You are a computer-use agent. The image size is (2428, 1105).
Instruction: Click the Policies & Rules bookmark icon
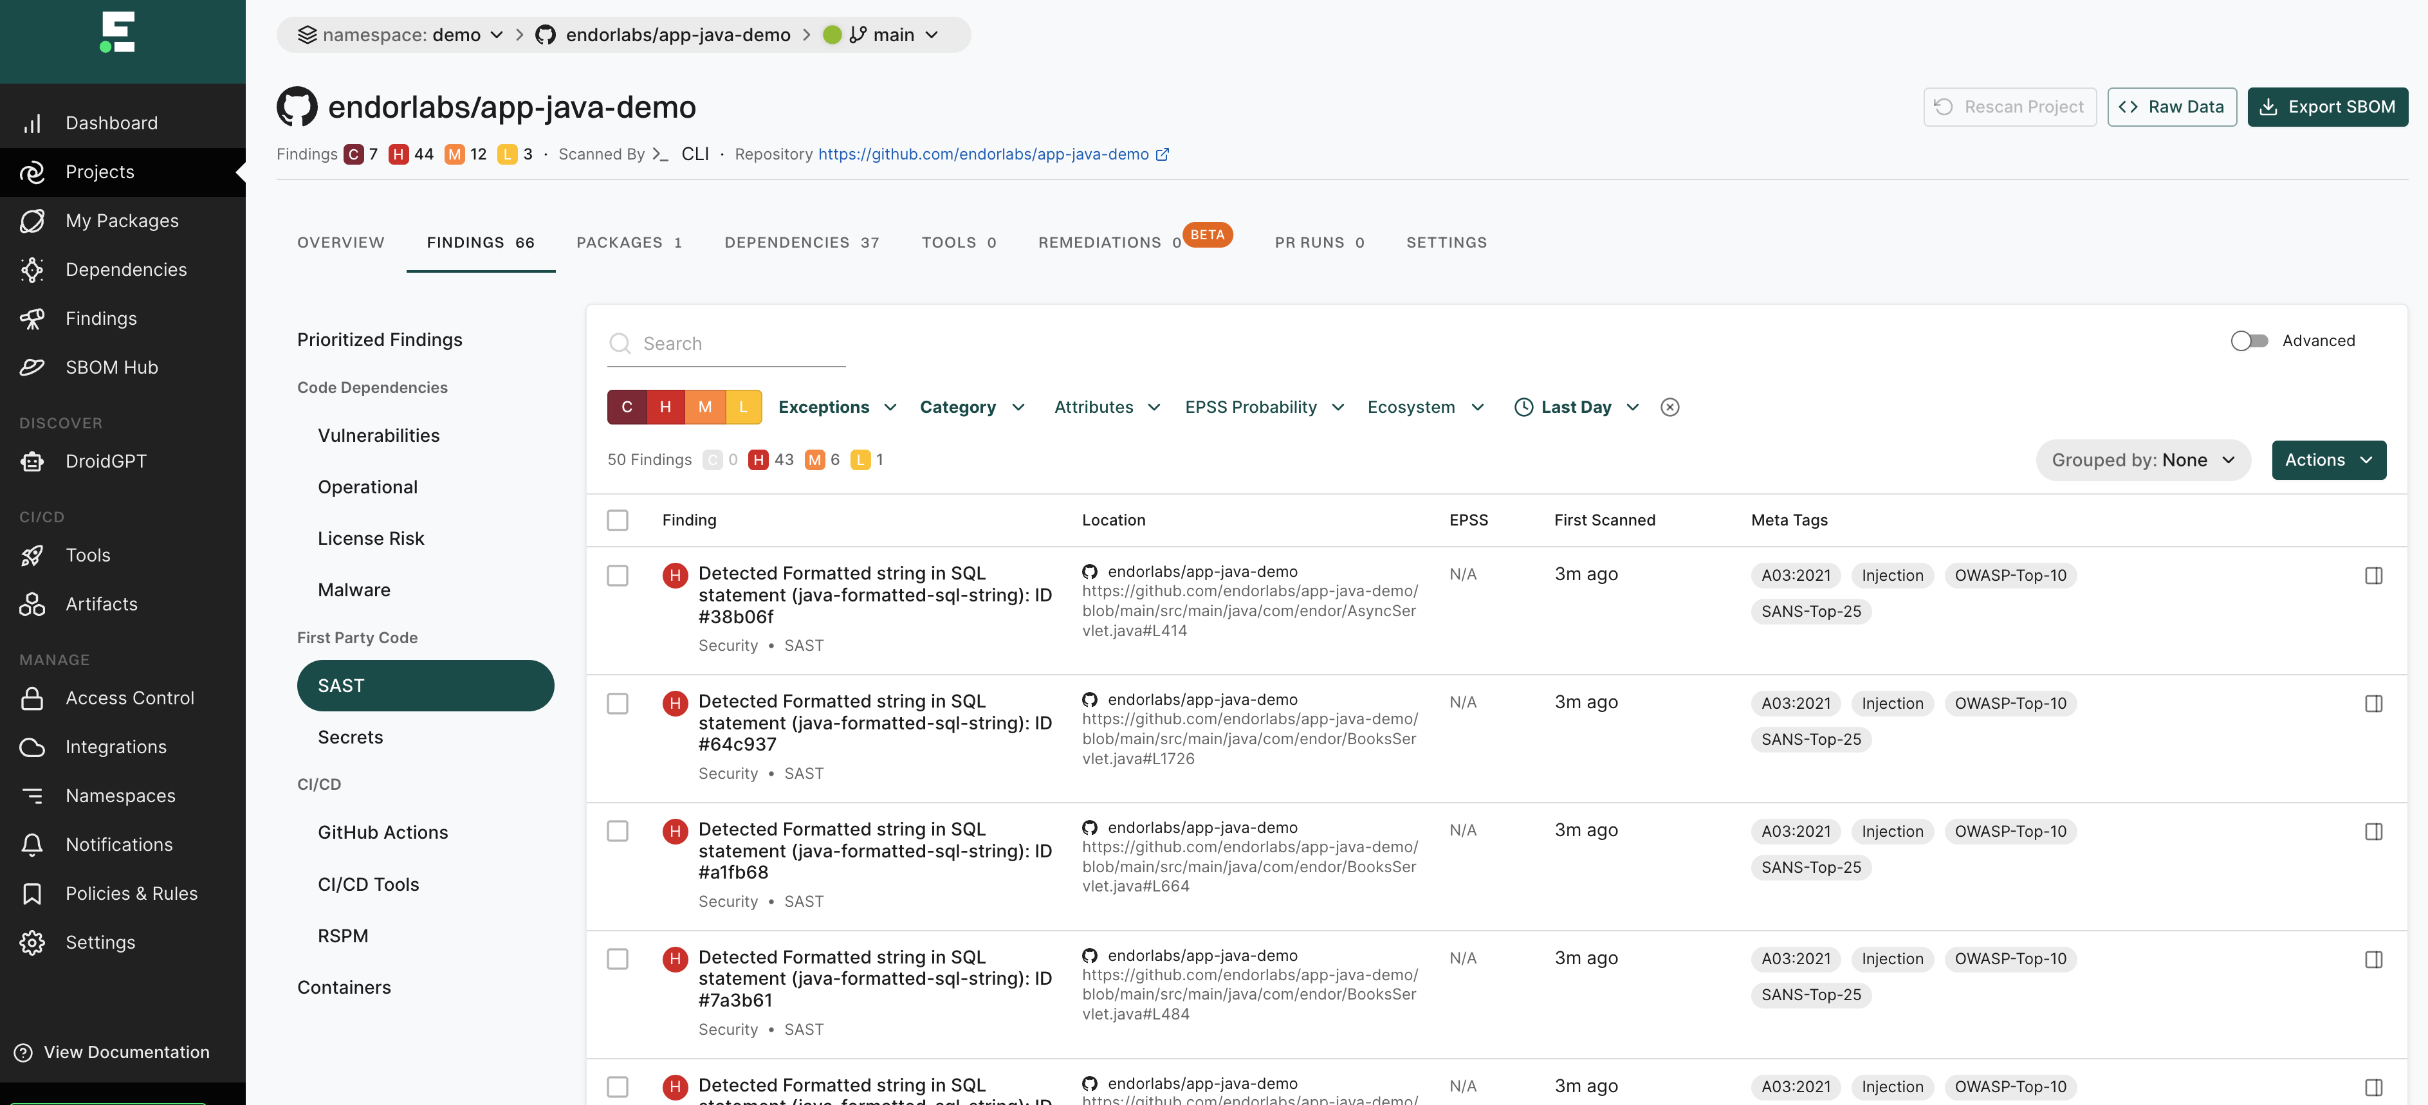[x=32, y=893]
